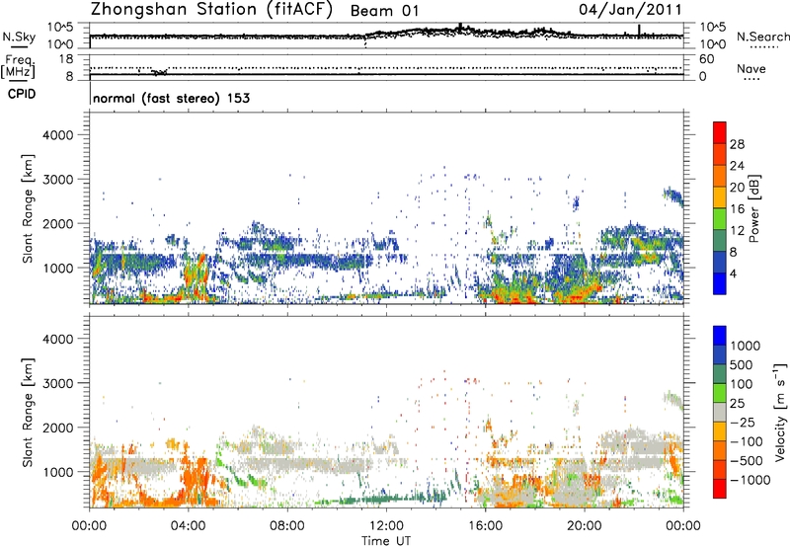Click the light green segment of power colorbar

point(720,218)
